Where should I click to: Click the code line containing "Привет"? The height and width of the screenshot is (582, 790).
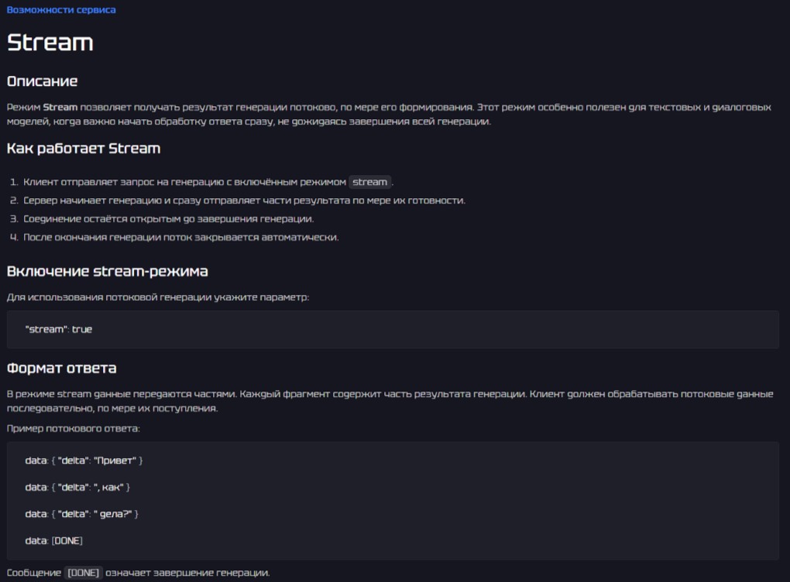[x=84, y=461]
